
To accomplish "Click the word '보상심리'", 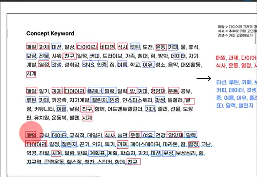I will pyautogui.click(x=186, y=153).
